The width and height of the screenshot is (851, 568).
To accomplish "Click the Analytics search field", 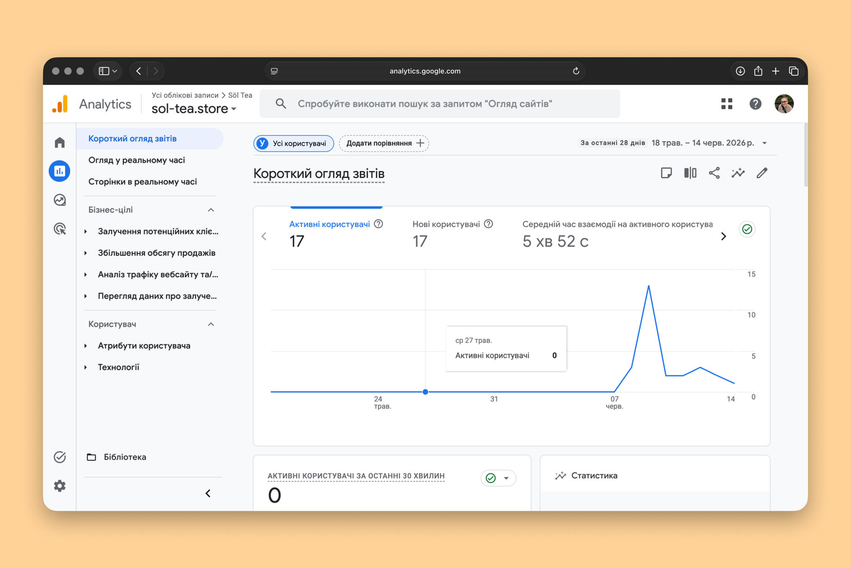I will [439, 104].
